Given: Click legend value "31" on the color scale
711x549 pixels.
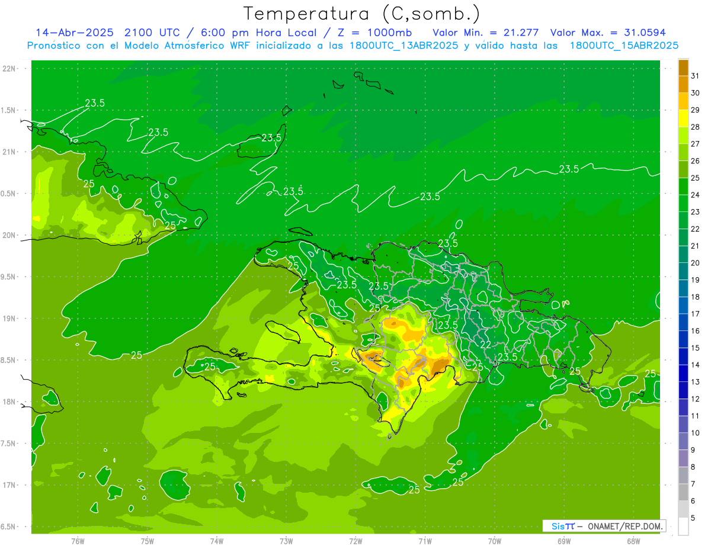Looking at the screenshot, I should [x=696, y=75].
